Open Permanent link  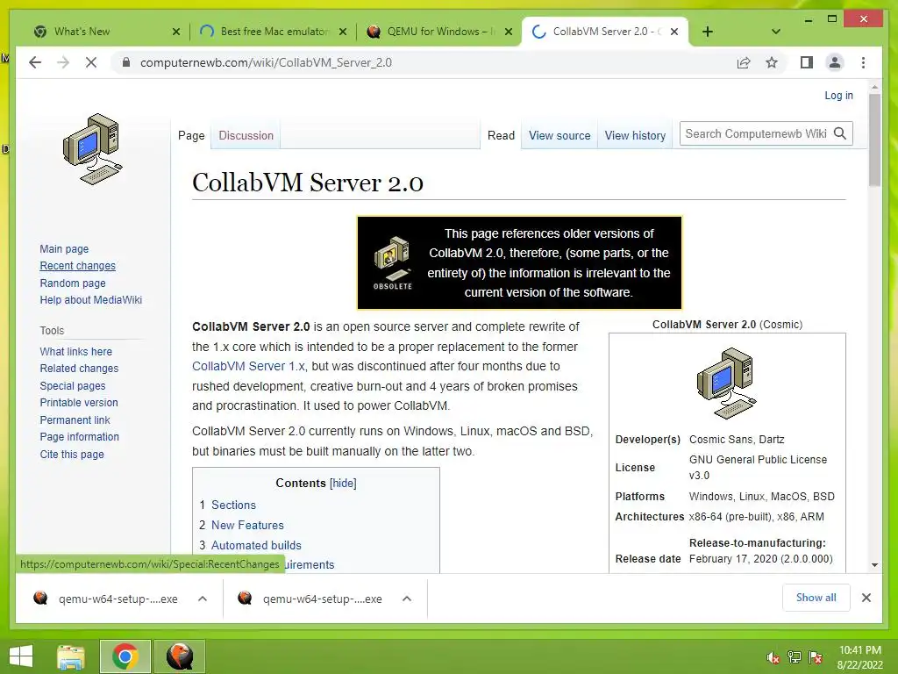[75, 420]
